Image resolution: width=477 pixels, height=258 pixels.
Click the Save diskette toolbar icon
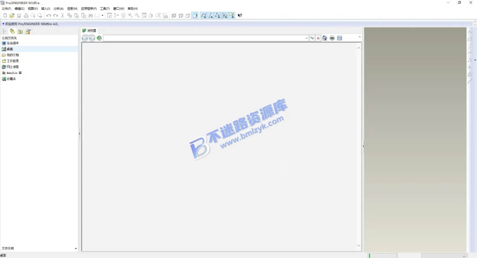tap(19, 15)
